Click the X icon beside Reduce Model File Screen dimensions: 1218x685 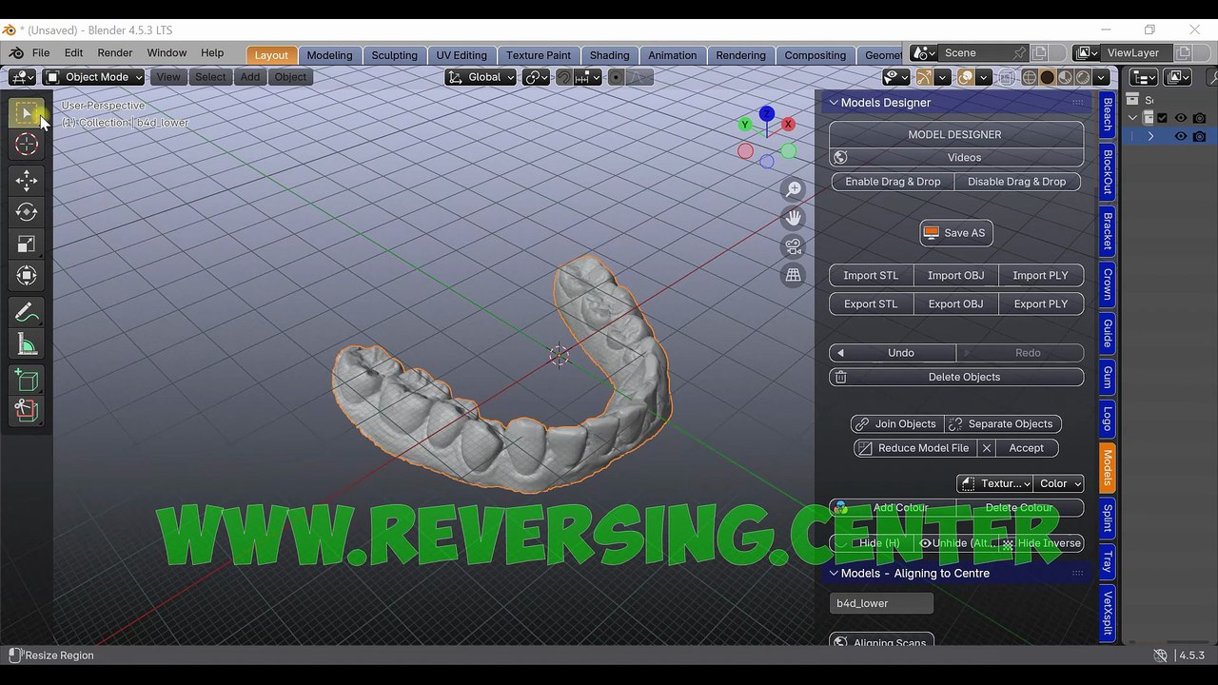click(x=987, y=448)
